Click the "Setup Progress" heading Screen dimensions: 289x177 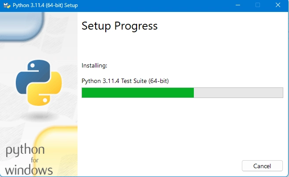pyautogui.click(x=119, y=26)
